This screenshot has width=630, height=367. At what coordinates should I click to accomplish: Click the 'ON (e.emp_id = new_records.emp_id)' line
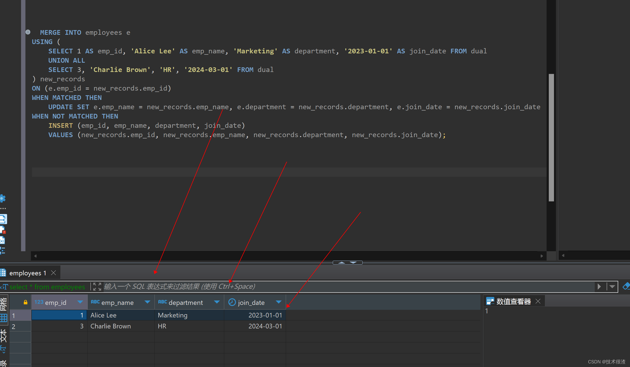point(101,88)
